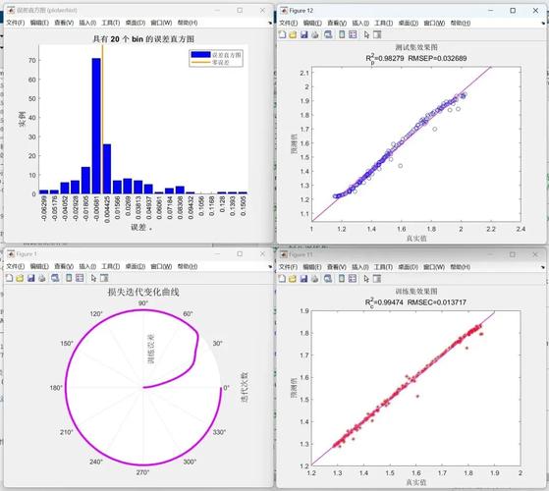Print Figure 12 using the printer icon

[315, 34]
